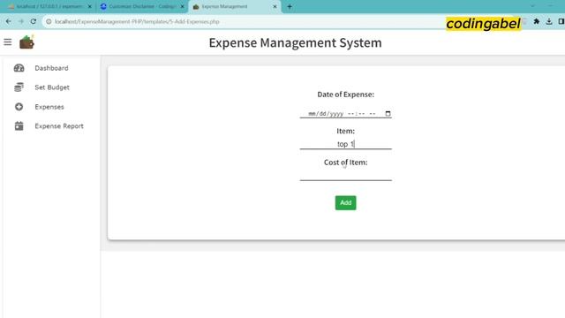Go to Set Budget
565x318 pixels.
52,87
